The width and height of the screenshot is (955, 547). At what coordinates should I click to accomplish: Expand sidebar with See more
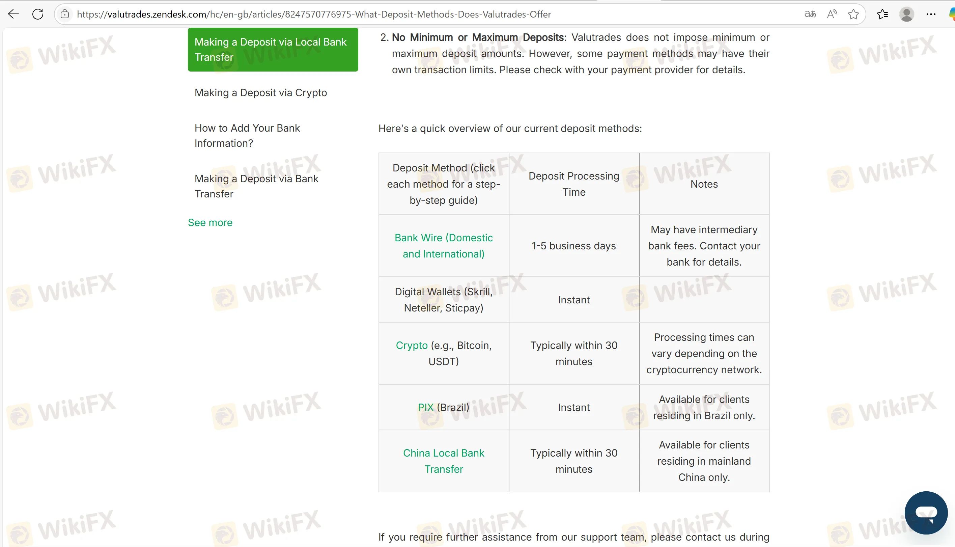(x=210, y=222)
